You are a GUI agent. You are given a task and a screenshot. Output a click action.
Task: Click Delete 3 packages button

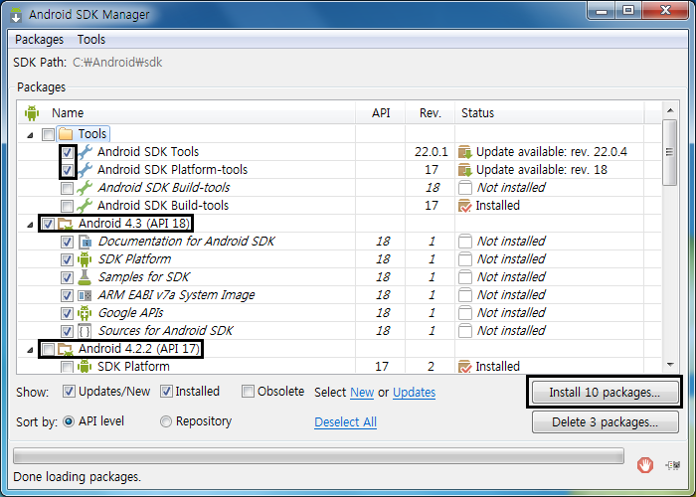(x=605, y=421)
